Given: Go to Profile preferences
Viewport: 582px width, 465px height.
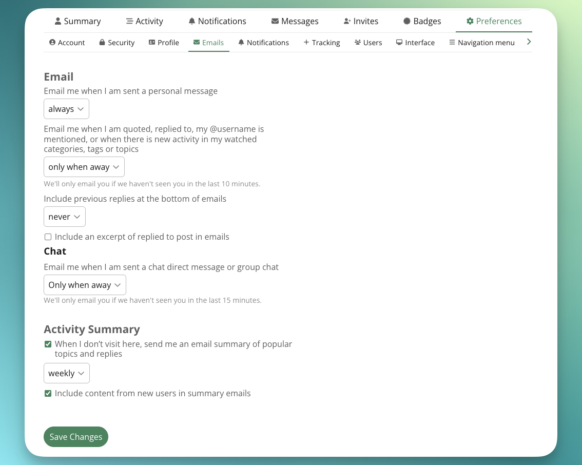Looking at the screenshot, I should pos(164,42).
